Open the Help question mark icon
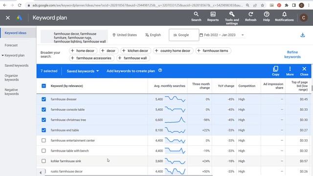This screenshot has height=176, width=313. click(x=266, y=17)
